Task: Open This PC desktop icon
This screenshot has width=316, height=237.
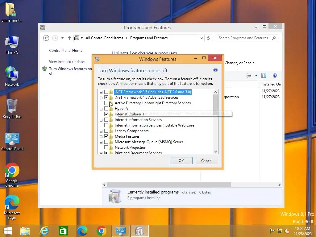Action: [x=12, y=45]
